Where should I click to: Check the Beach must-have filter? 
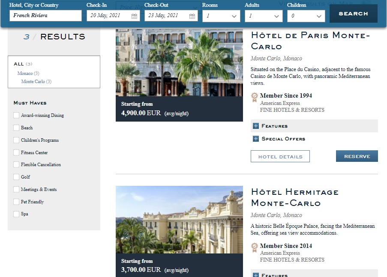pos(16,128)
